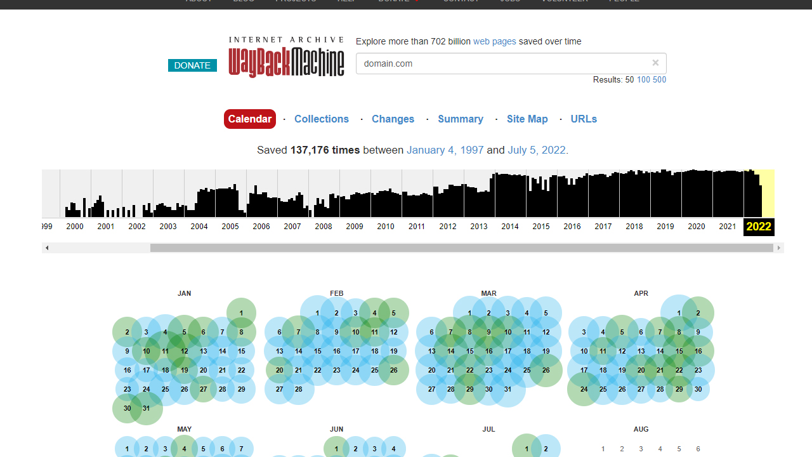The image size is (812, 457).
Task: Click the left arrow of the timeline scrollbar
Action: pos(47,248)
